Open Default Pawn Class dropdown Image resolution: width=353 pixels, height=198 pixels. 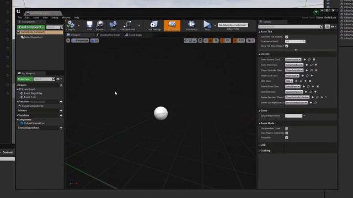293,86
